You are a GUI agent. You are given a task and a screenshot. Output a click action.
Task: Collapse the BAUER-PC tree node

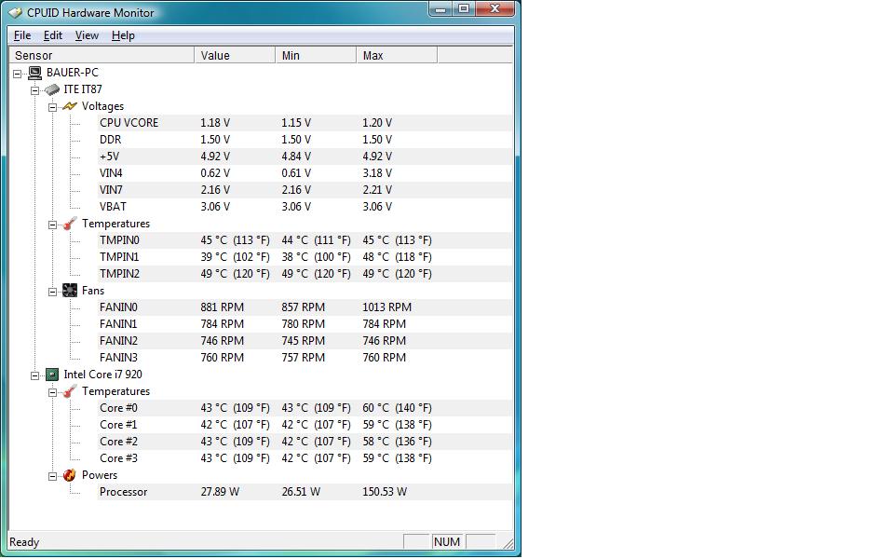click(x=17, y=74)
